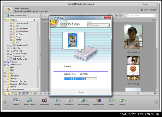The image size is (162, 117).
Task: Select DVD RW Drive (Z:)
Action: (x=20, y=59)
